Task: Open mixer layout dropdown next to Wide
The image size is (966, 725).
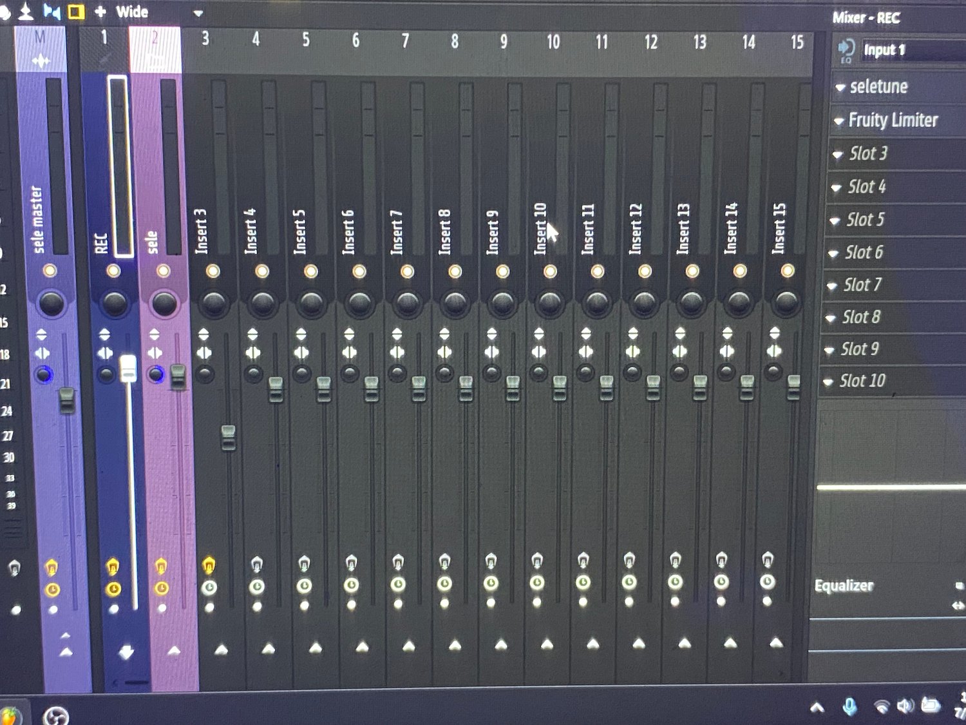Action: tap(198, 13)
